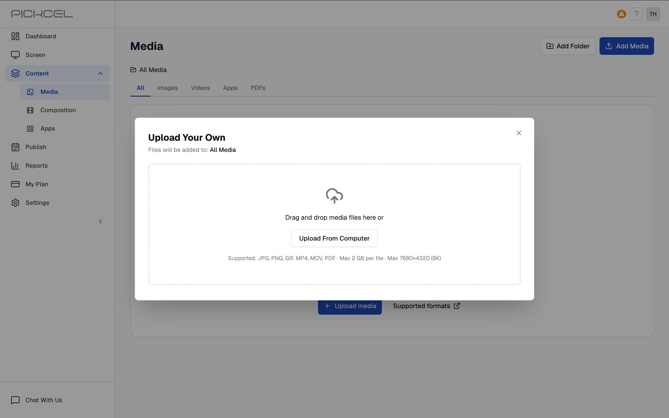Click Upload From Computer button
Viewport: 669px width, 418px height.
point(334,238)
